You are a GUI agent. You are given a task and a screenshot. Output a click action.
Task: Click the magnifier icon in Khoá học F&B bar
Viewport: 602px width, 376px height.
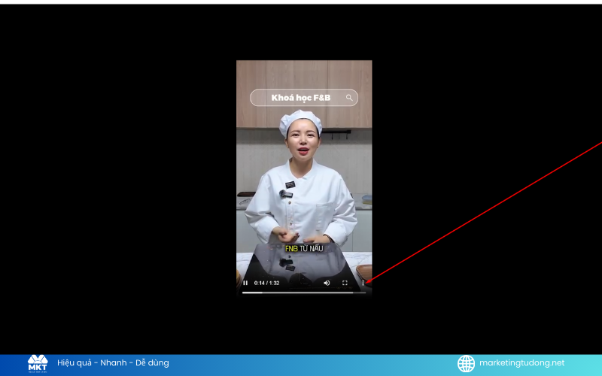349,98
